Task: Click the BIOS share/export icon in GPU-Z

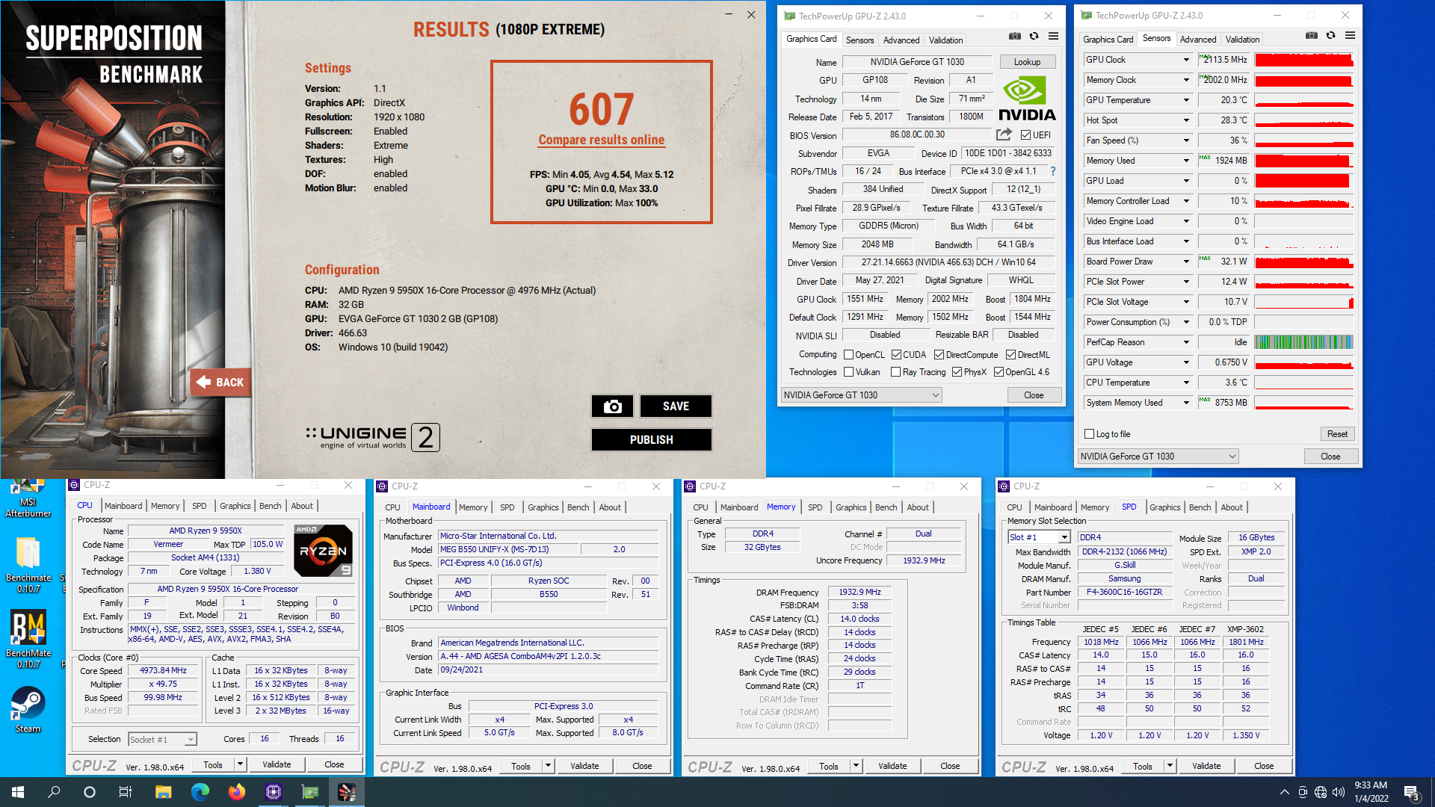Action: point(1004,134)
